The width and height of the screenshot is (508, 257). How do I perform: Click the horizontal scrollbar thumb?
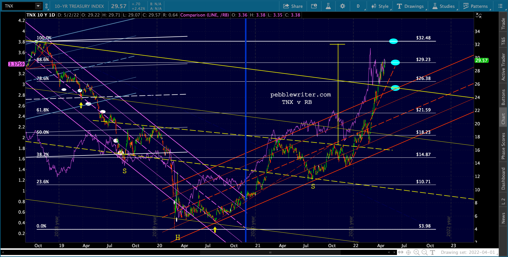click(270, 252)
